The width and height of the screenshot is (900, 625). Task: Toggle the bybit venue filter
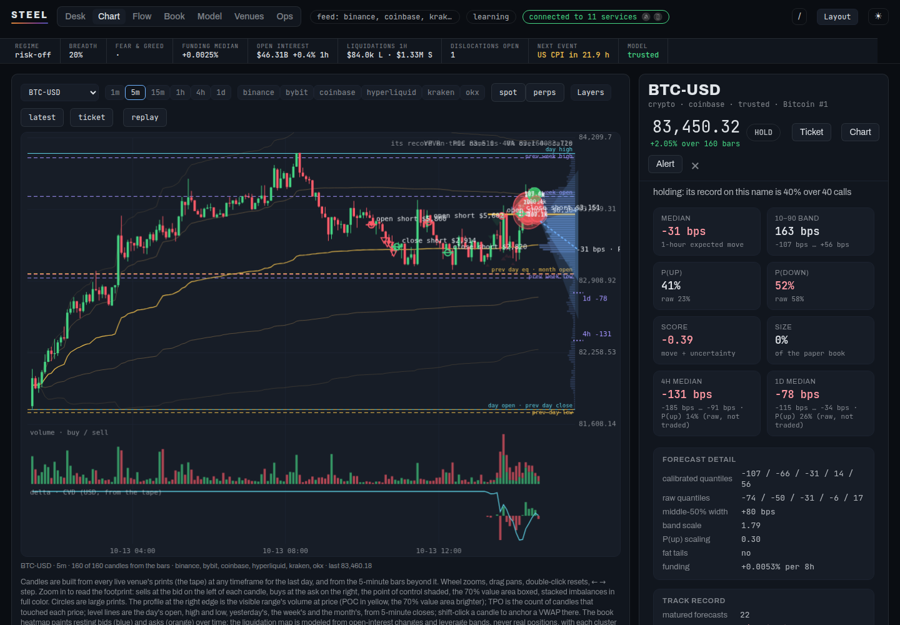point(297,92)
